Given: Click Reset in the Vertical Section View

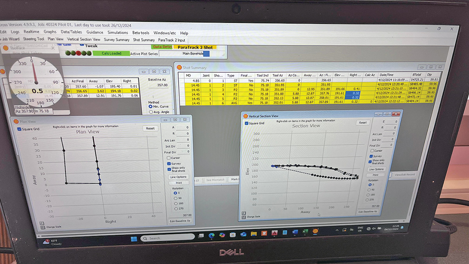Looking at the screenshot, I should tap(363, 122).
